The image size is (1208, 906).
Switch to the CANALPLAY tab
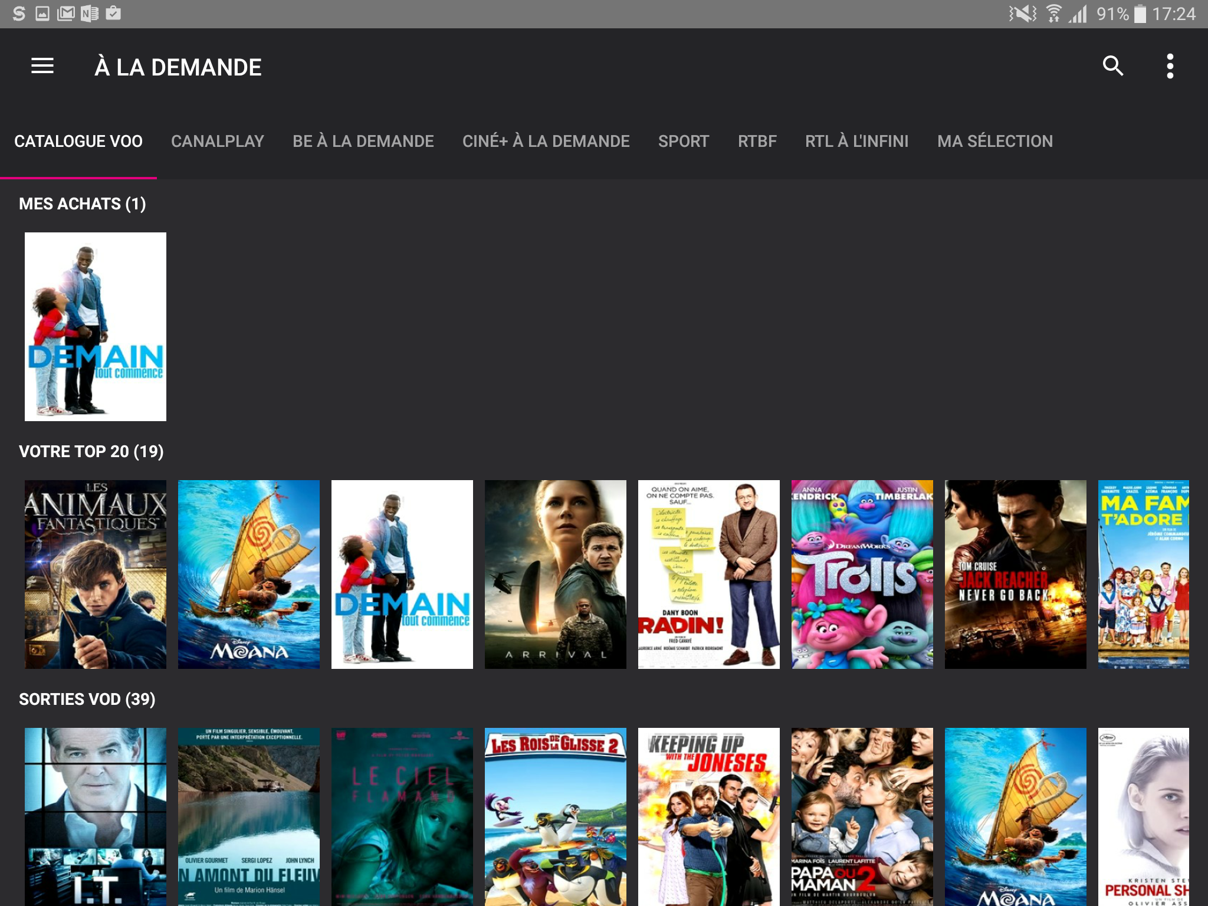click(217, 142)
